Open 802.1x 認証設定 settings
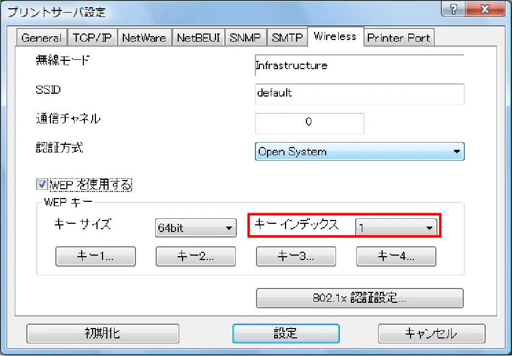512x356 pixels. pos(360,298)
